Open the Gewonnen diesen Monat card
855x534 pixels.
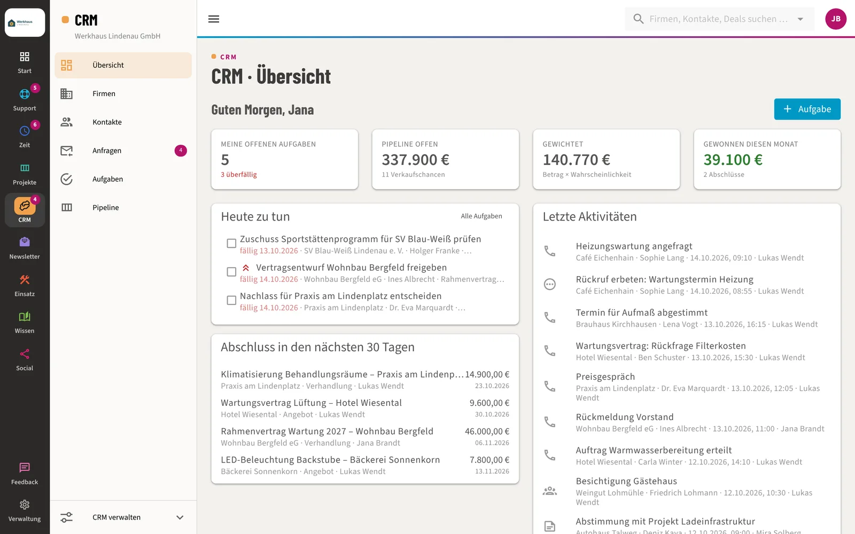(x=767, y=159)
